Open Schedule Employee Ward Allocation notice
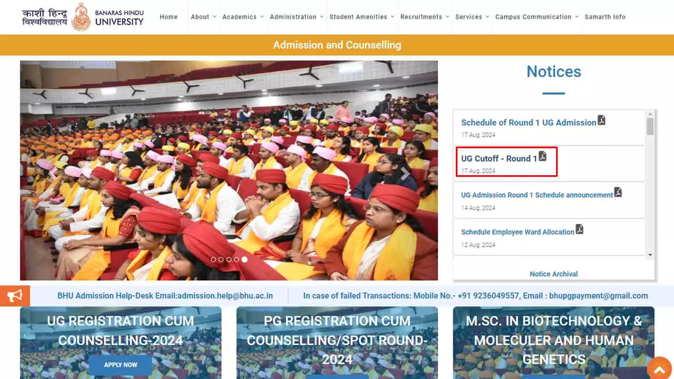The image size is (674, 379). click(x=517, y=232)
